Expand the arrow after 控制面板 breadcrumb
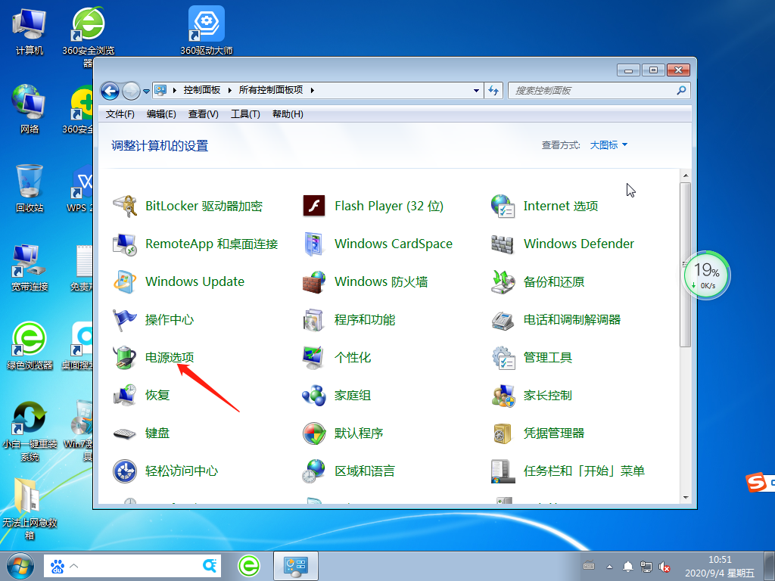 230,91
